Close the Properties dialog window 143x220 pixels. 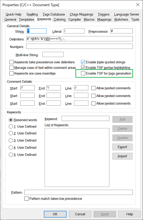[138, 5]
